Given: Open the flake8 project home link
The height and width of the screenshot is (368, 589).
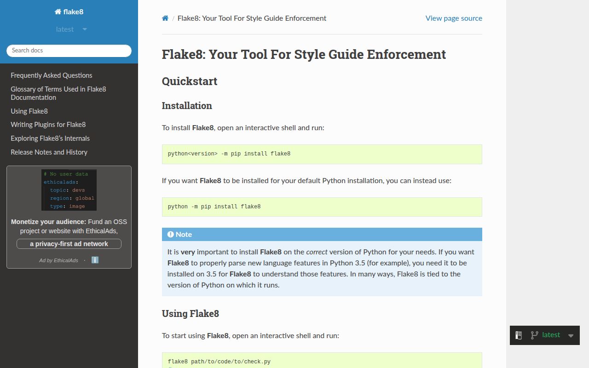Looking at the screenshot, I should pos(69,12).
